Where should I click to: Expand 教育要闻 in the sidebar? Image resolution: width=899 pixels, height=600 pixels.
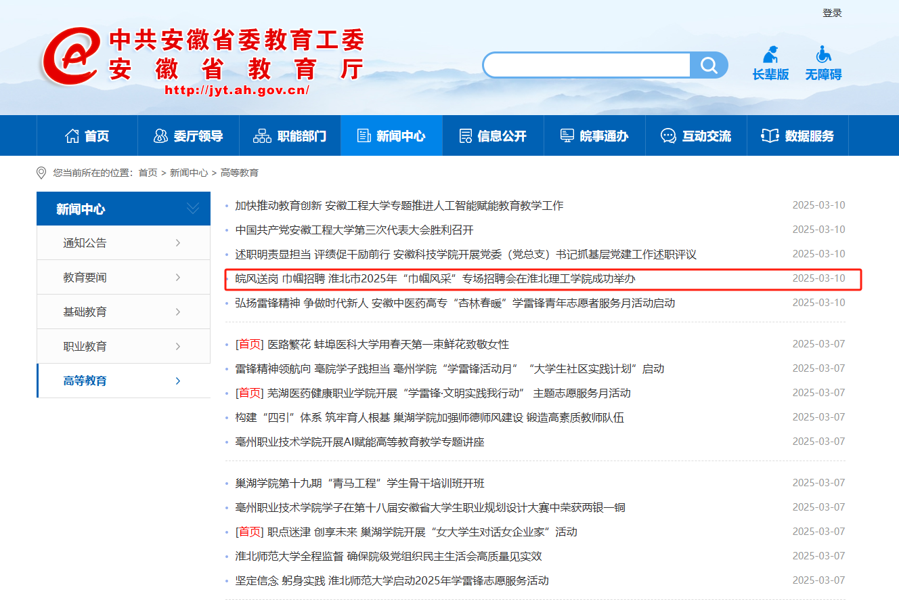click(177, 278)
